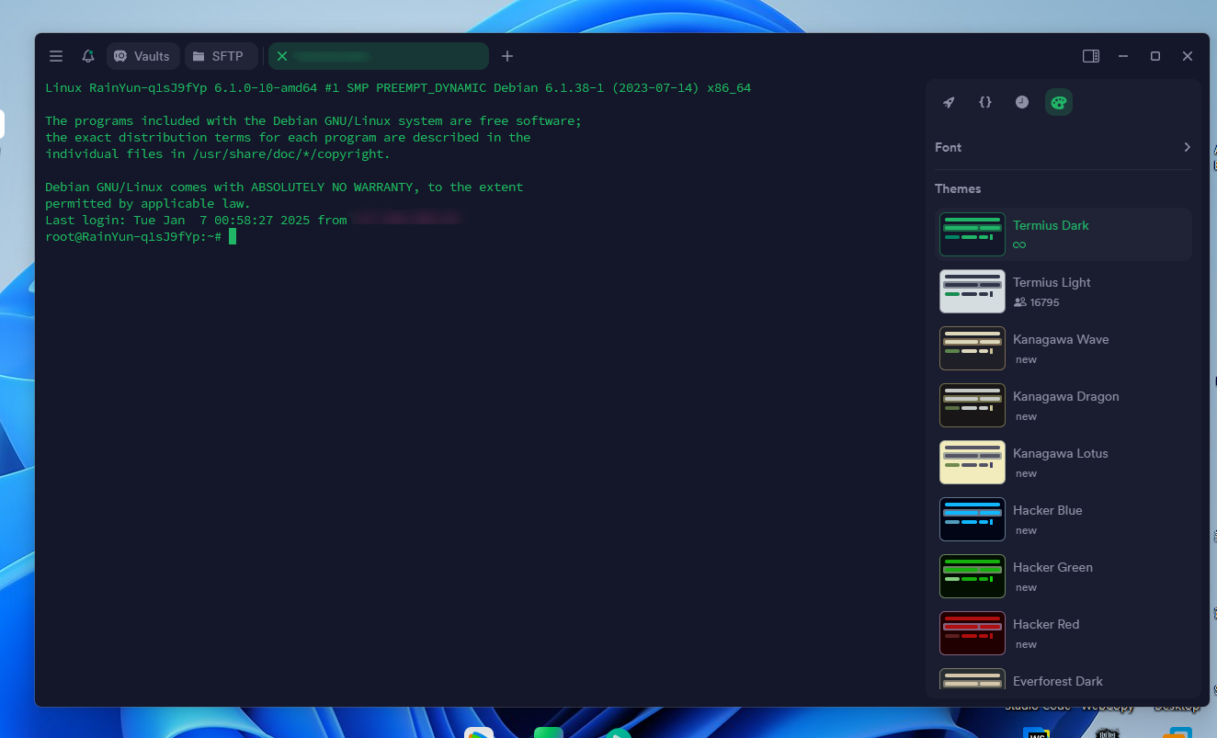Open the hamburger main menu
This screenshot has width=1217, height=738.
click(x=56, y=56)
